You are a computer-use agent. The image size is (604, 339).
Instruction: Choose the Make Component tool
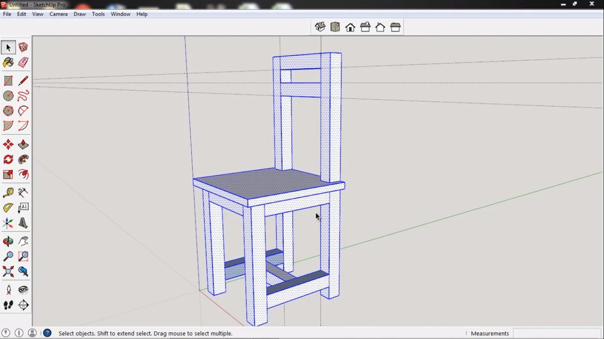[23, 47]
